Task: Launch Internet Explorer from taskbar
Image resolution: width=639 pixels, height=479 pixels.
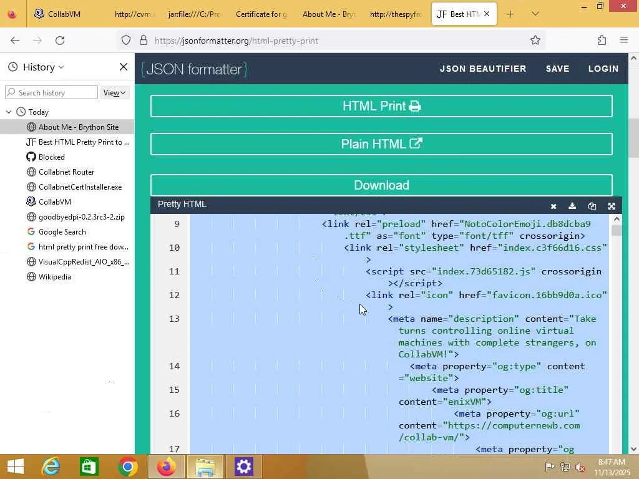Action: pos(51,467)
